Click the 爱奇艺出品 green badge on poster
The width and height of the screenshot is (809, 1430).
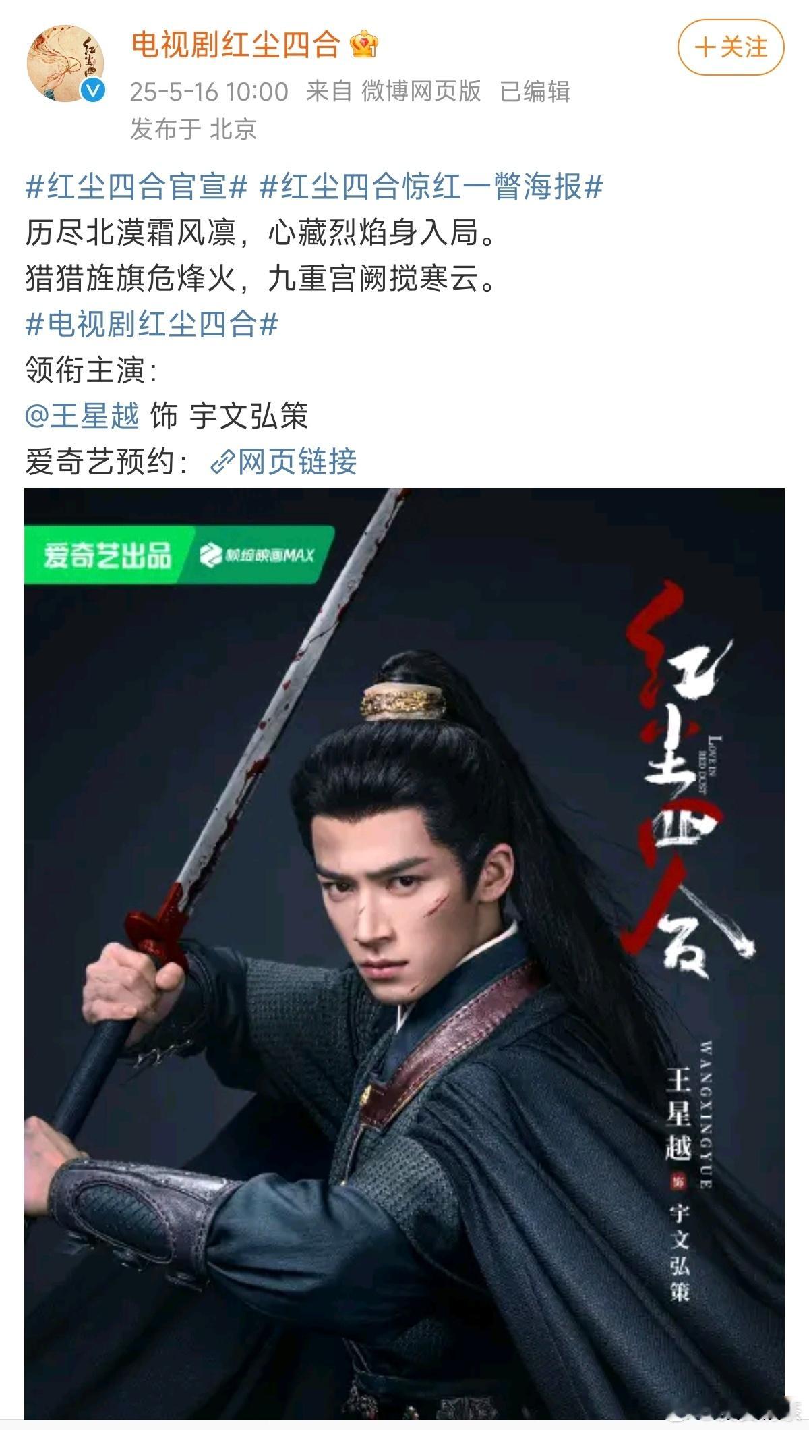tap(107, 555)
